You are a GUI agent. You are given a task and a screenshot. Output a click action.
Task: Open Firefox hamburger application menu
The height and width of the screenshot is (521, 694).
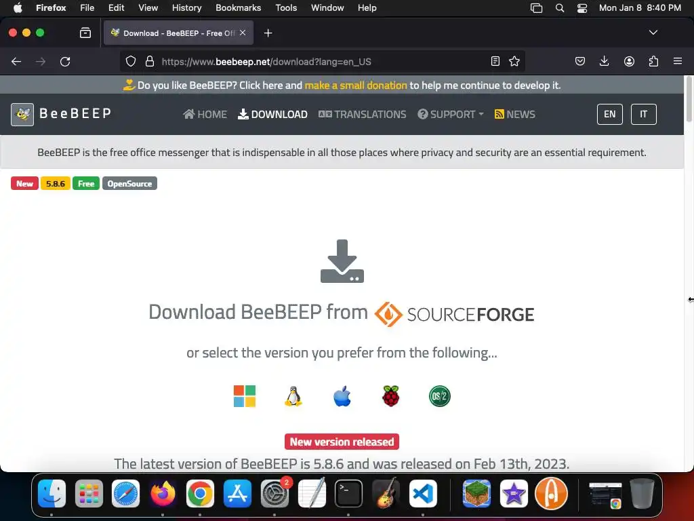(x=678, y=61)
